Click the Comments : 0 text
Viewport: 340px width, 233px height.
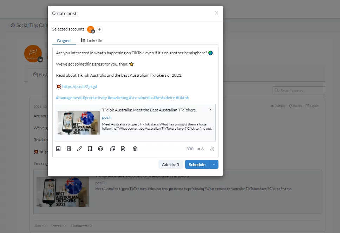pyautogui.click(x=81, y=226)
